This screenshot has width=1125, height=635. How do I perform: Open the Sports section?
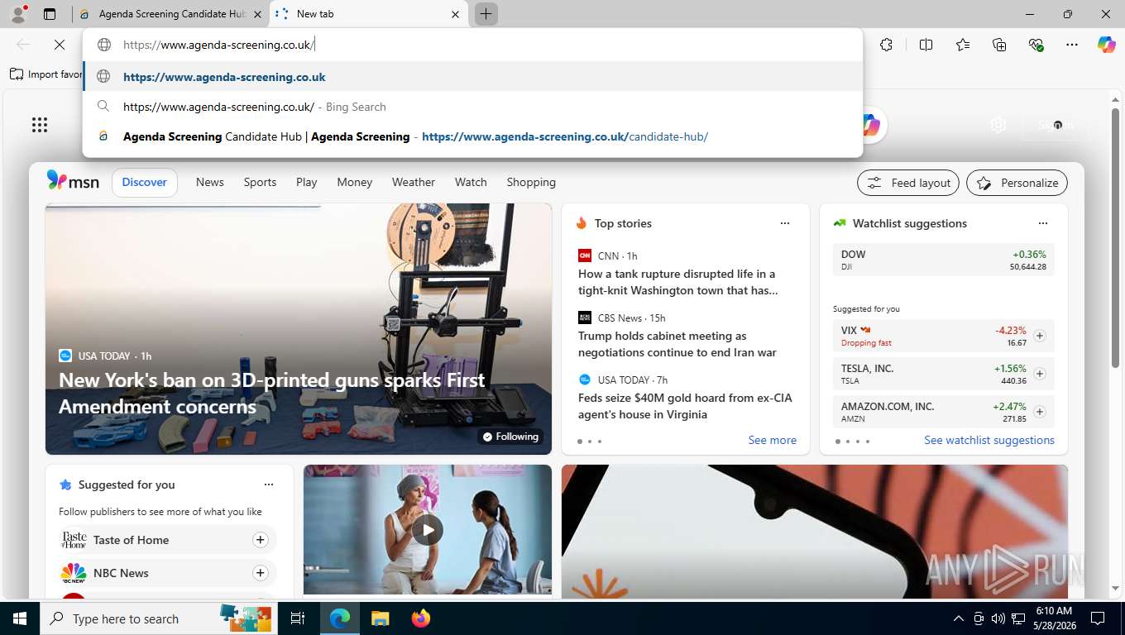[x=260, y=182]
